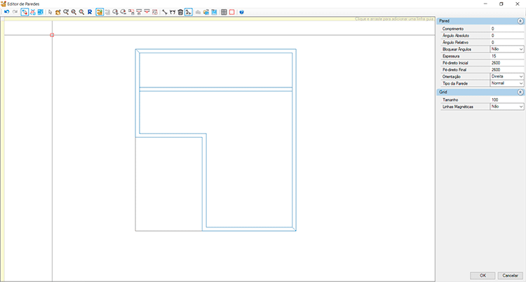Click the undo arrow icon

[x=6, y=12]
